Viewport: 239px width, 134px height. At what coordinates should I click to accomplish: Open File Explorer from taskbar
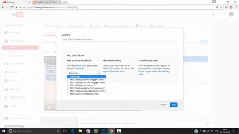click(80, 131)
